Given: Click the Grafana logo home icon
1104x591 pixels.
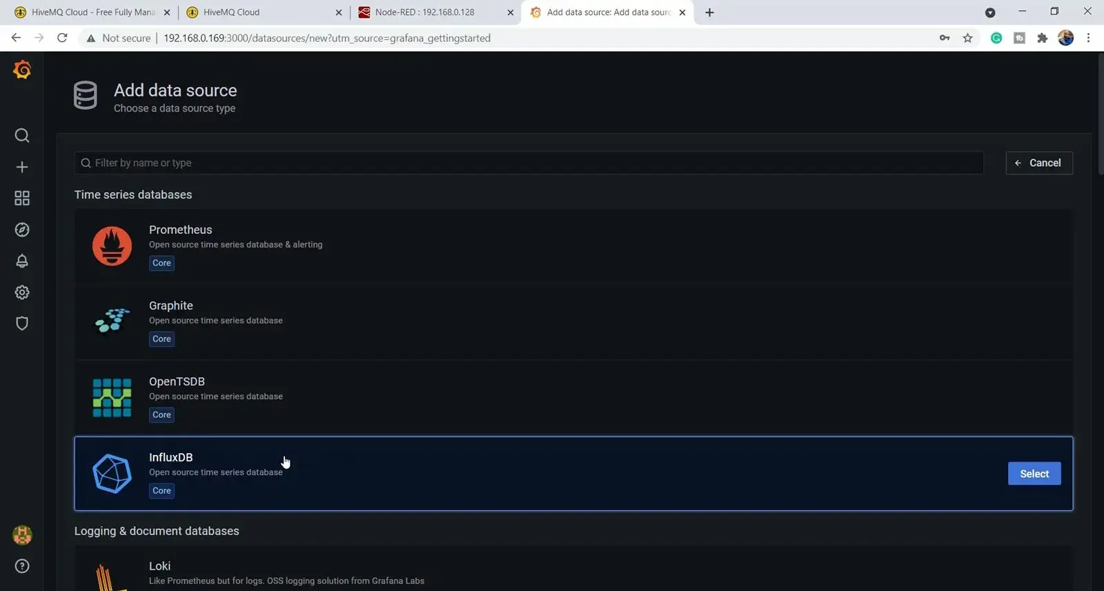Looking at the screenshot, I should click(x=22, y=70).
